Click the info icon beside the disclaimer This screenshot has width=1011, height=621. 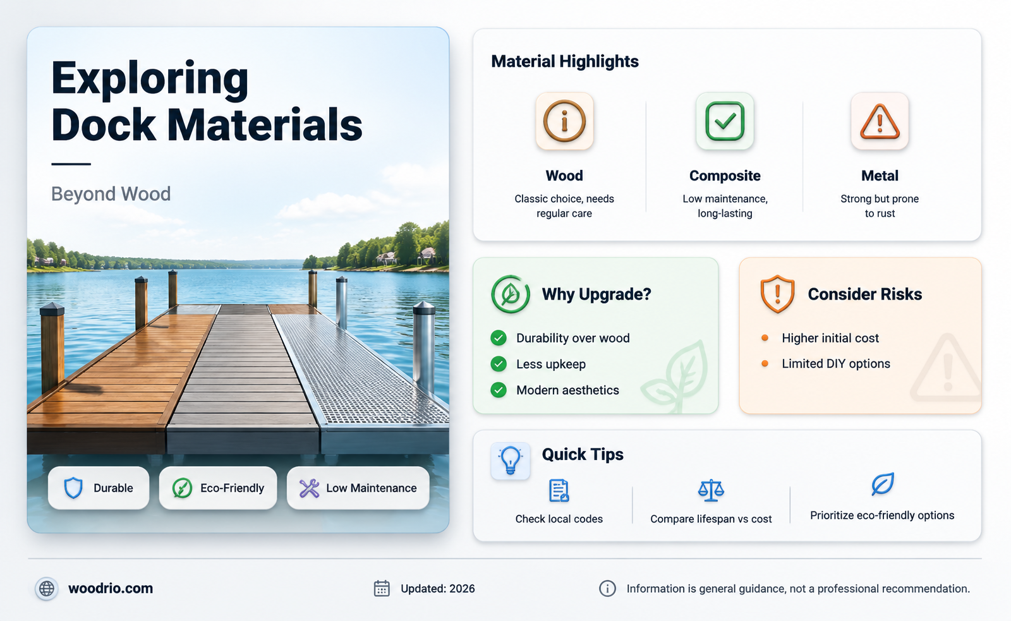[x=607, y=589]
